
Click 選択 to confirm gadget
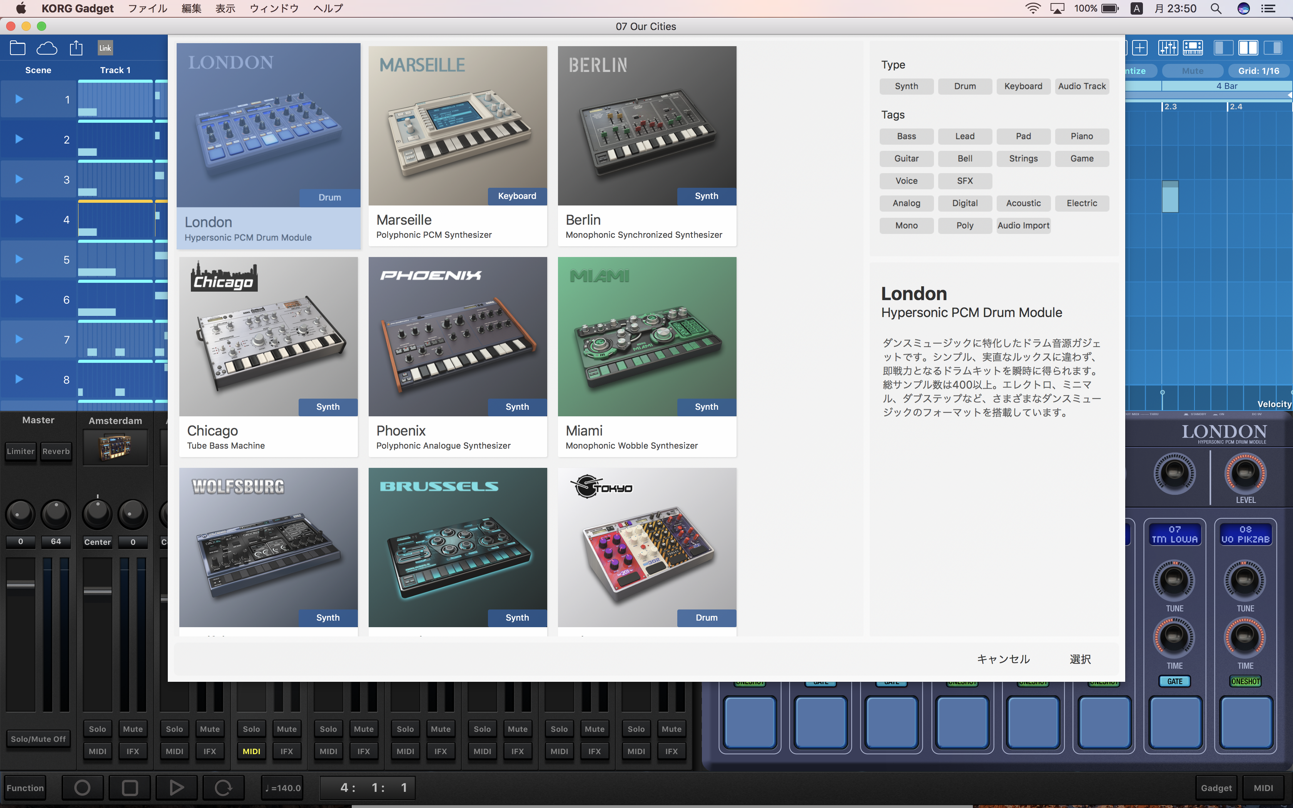[x=1080, y=659]
